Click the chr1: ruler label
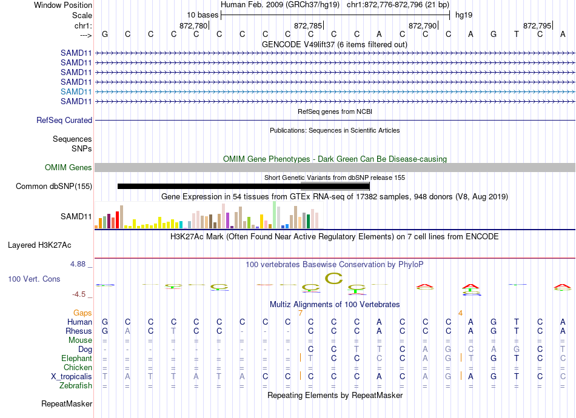The width and height of the screenshot is (576, 418). pos(83,25)
